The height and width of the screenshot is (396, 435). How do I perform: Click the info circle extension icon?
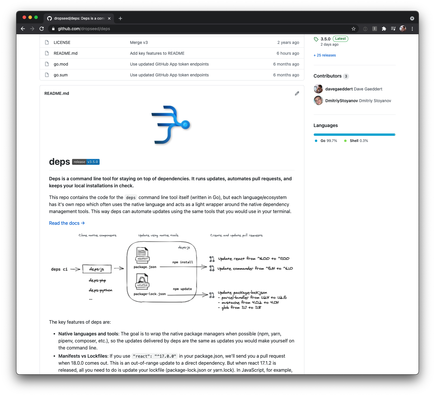[365, 29]
